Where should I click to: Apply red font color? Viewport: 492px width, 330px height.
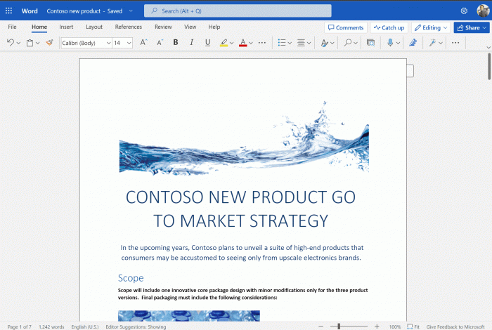243,43
